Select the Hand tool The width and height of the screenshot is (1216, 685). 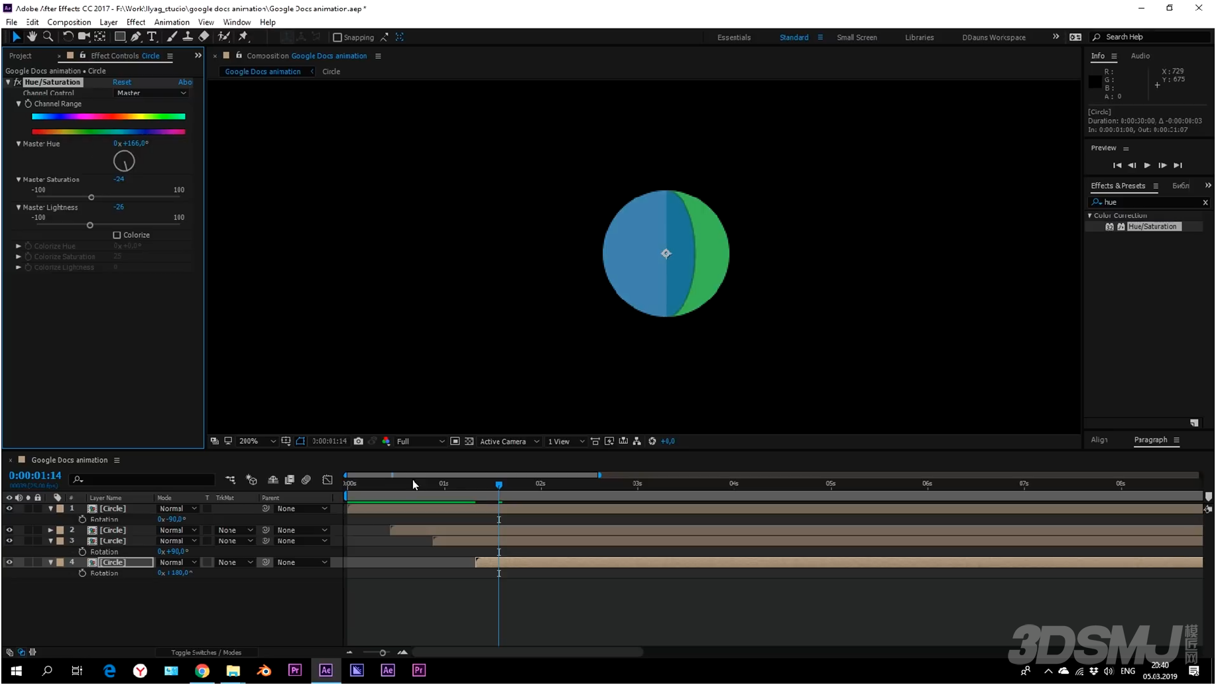32,37
